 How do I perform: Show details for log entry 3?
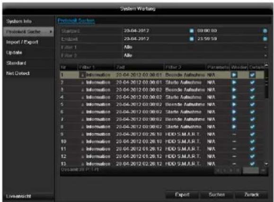coord(252,90)
